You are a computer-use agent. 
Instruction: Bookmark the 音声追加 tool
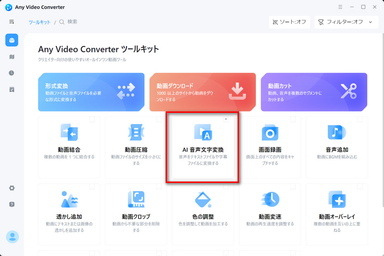[x=360, y=120]
